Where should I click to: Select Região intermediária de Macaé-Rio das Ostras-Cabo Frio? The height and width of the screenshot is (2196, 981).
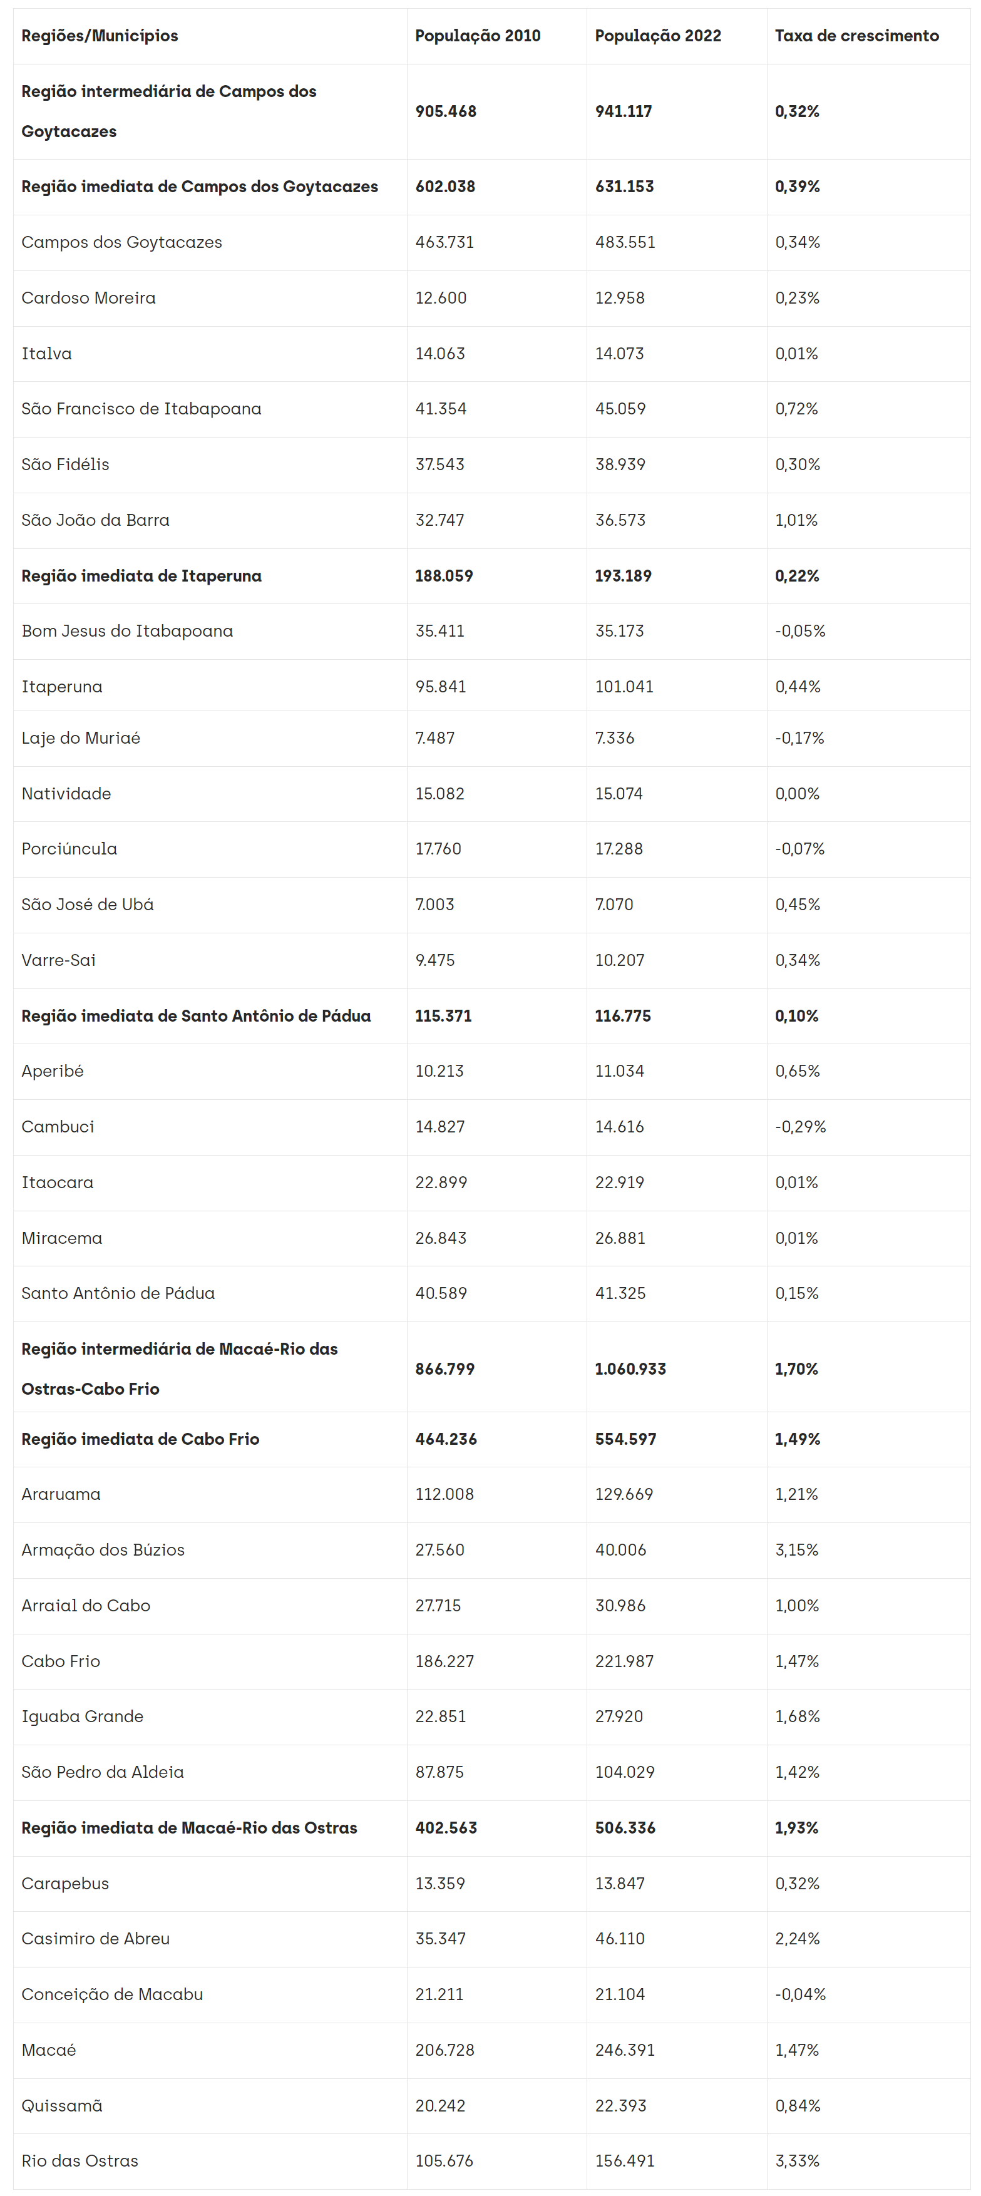179,1368
